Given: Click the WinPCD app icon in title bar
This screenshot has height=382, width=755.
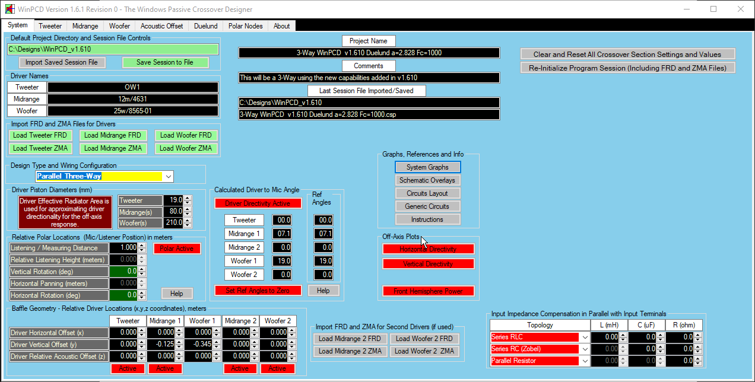Looking at the screenshot, I should tap(9, 9).
